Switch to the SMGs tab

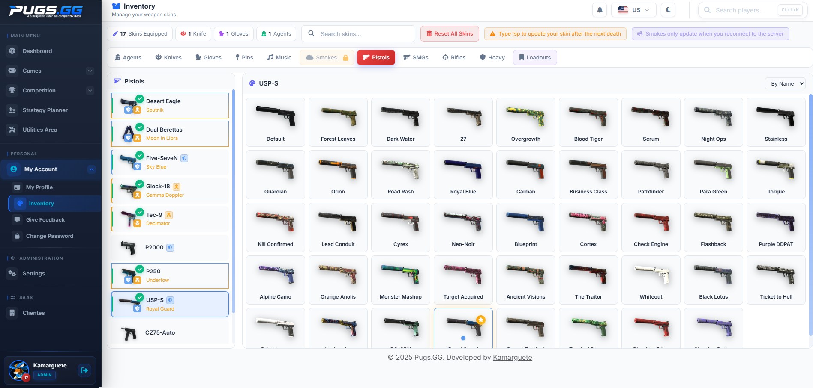416,57
